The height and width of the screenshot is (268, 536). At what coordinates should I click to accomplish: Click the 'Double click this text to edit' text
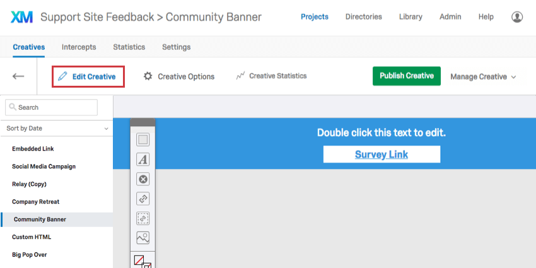(382, 132)
